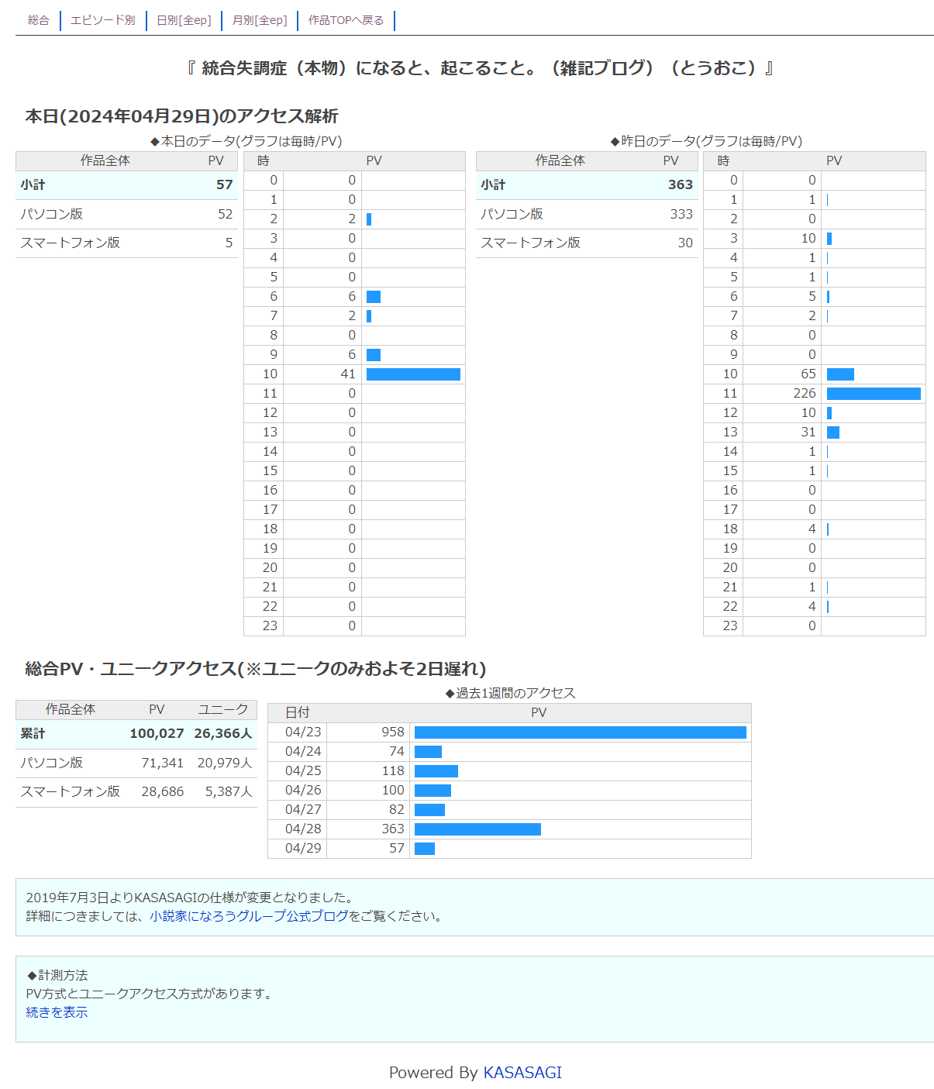Open the 日別[全ep] tab
934x1089 pixels.
(x=184, y=20)
